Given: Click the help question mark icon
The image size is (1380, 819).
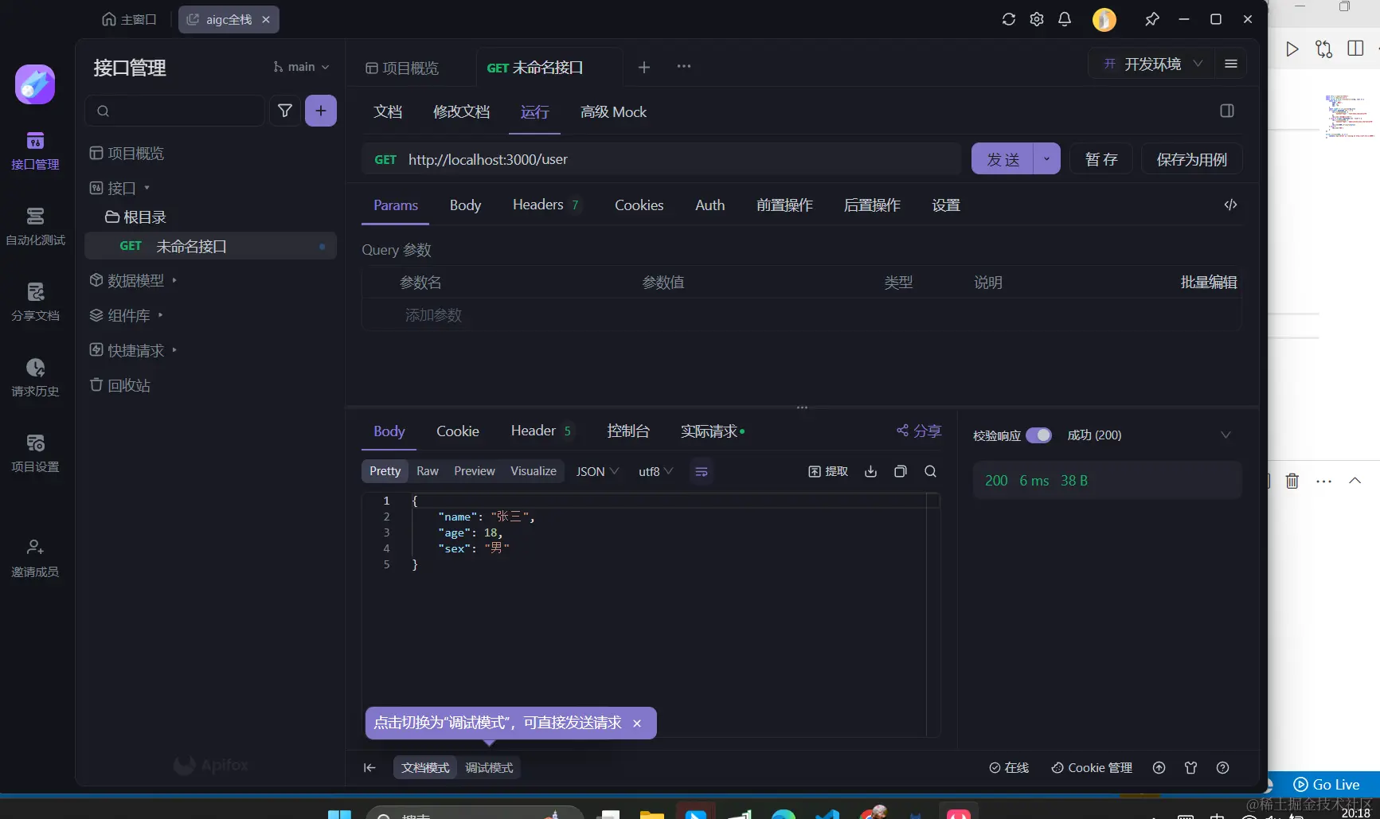Looking at the screenshot, I should click(x=1223, y=767).
